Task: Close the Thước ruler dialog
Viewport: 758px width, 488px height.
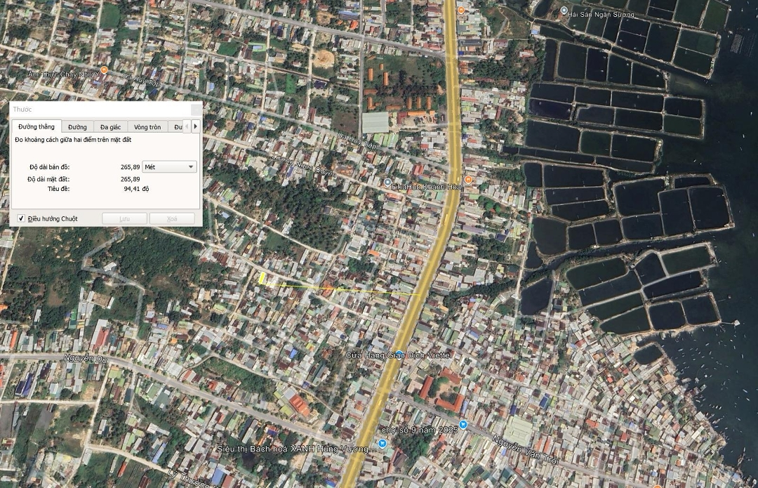Action: pyautogui.click(x=196, y=110)
